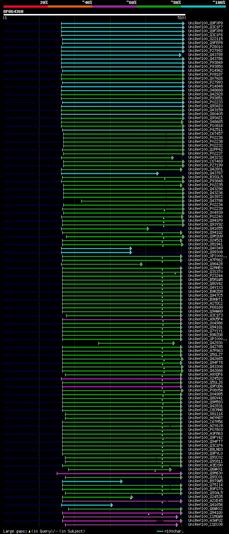Click the short cyan alignment bar for Q43787
The image size is (229, 534).
(110, 173)
